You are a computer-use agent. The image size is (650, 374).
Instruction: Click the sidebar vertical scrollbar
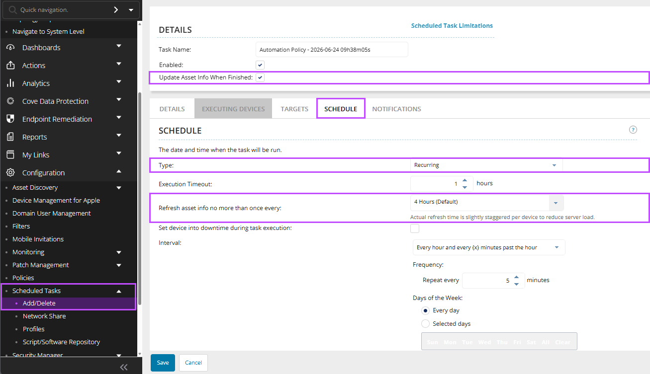[x=139, y=199]
